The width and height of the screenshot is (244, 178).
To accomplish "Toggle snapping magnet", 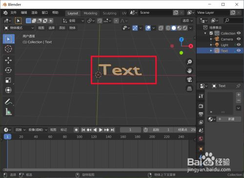I will point(100,21).
